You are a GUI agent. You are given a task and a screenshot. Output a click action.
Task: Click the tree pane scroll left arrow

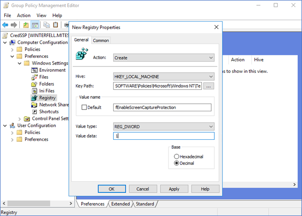click(4, 203)
